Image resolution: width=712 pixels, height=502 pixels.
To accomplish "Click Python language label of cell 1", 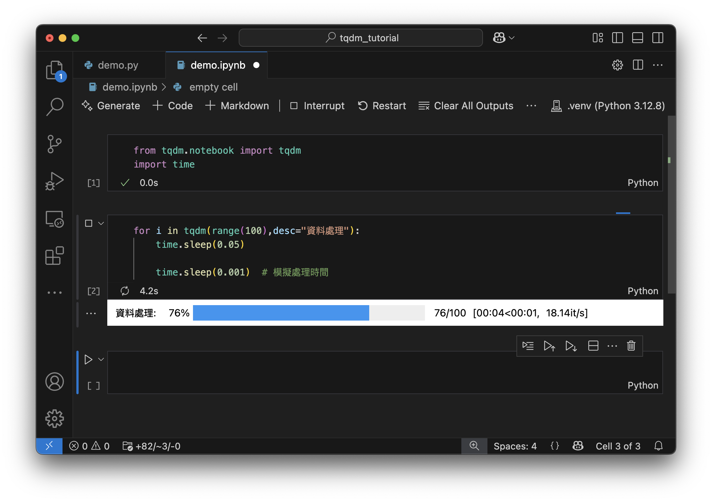I will pyautogui.click(x=643, y=183).
